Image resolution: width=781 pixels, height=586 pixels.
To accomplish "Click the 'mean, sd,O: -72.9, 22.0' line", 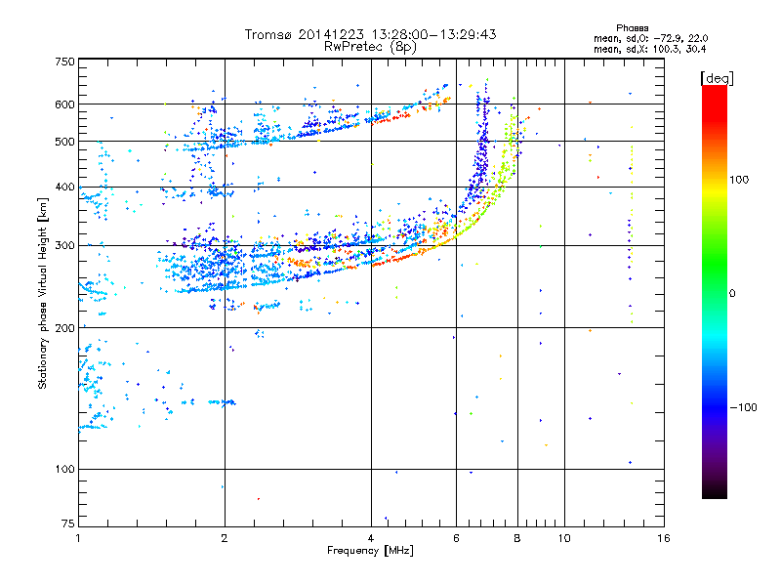I will point(650,38).
